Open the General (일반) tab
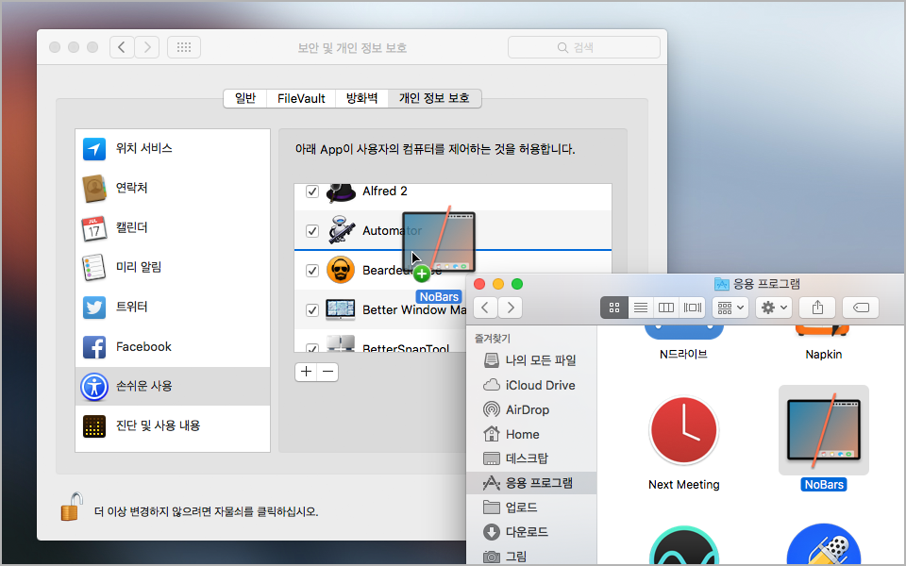This screenshot has width=906, height=566. [245, 98]
